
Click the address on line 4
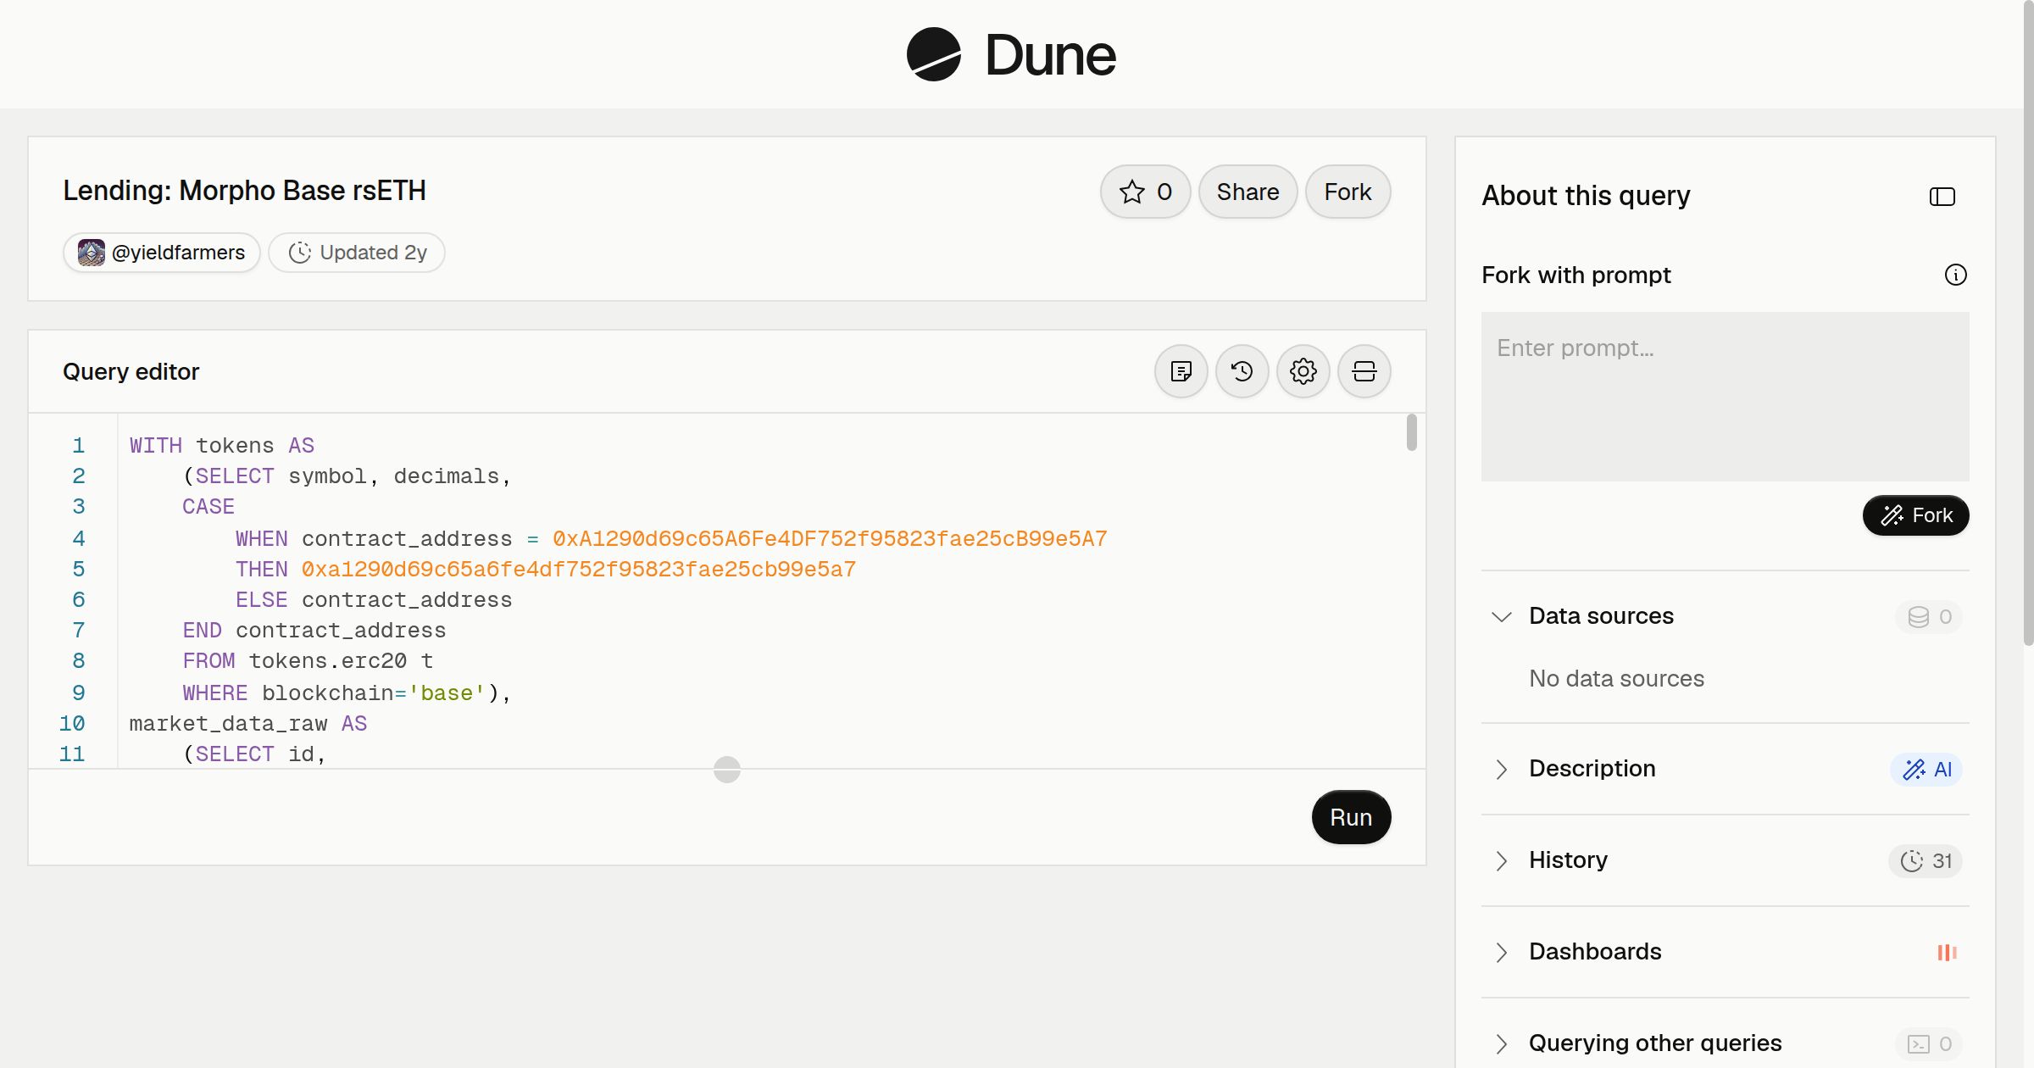pyautogui.click(x=830, y=539)
